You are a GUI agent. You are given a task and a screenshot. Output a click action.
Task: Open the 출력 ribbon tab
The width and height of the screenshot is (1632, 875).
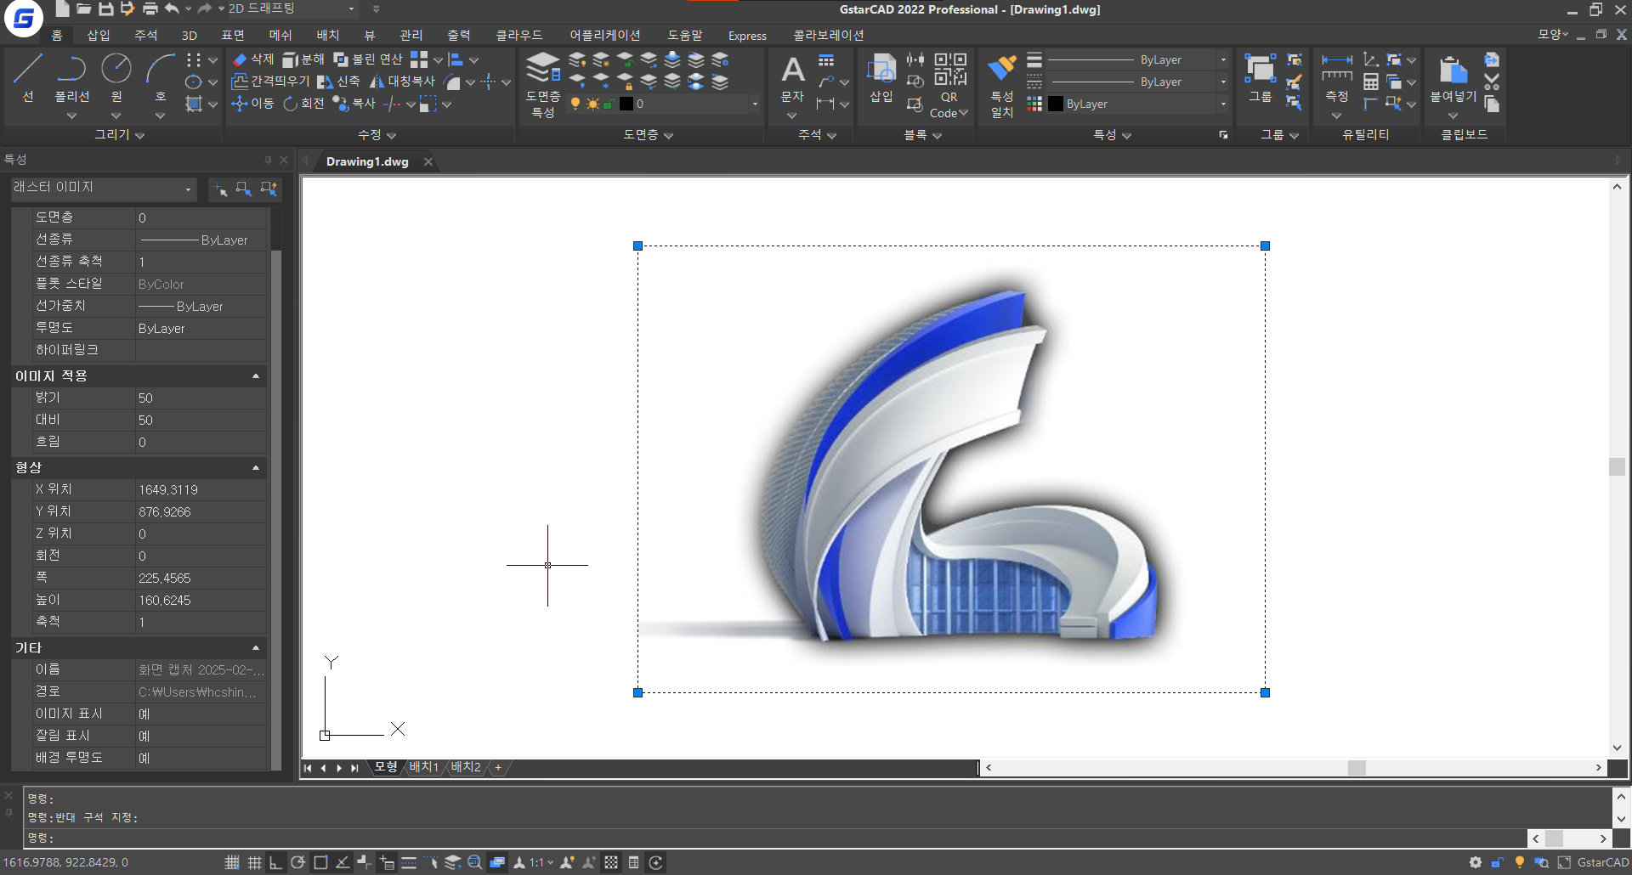(459, 35)
